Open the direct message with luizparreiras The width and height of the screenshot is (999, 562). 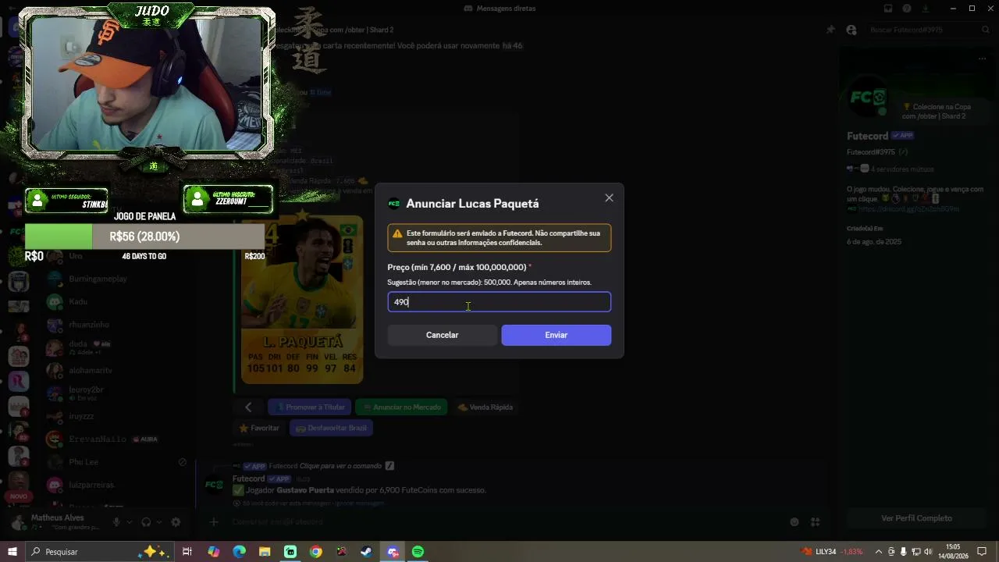click(117, 485)
